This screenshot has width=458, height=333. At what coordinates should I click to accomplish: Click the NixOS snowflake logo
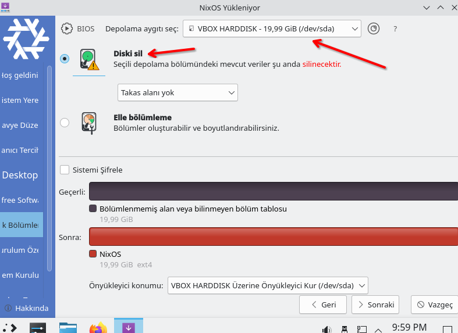pyautogui.click(x=26, y=39)
